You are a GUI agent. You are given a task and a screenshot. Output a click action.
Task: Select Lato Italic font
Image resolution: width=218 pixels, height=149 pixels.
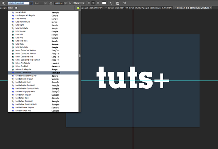(x=43, y=35)
